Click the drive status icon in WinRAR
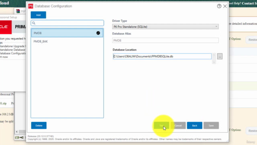 coord(17,137)
